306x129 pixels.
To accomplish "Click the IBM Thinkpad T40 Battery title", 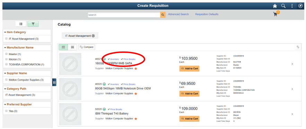I will coord(112,113).
